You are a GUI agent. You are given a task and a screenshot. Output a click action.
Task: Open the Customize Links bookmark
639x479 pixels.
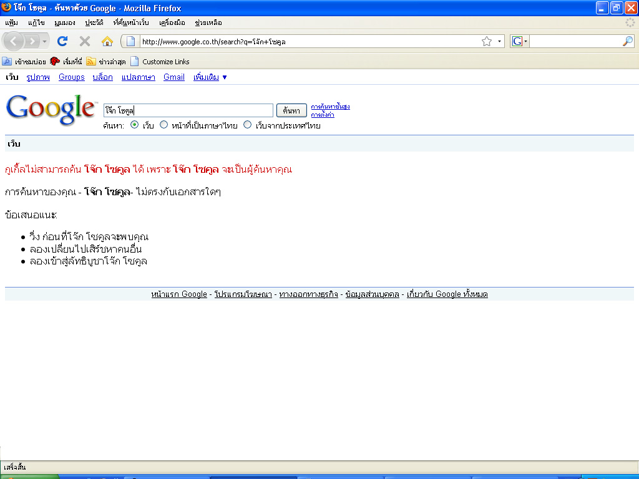[x=160, y=62]
